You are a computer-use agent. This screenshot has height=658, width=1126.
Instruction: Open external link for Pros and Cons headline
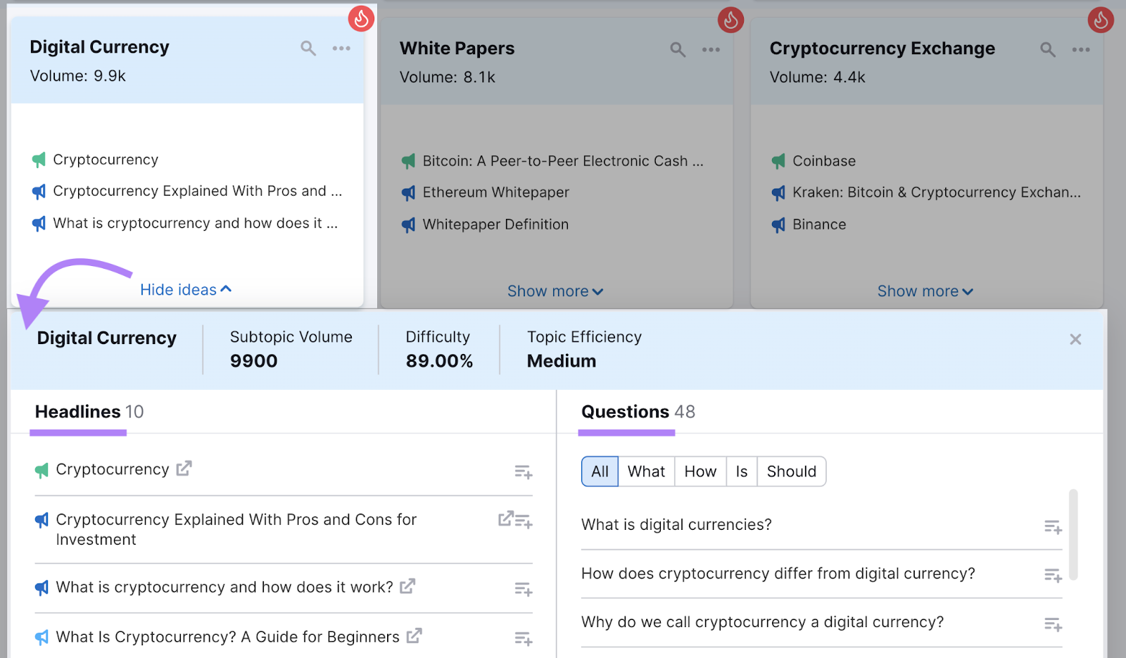[x=505, y=519]
